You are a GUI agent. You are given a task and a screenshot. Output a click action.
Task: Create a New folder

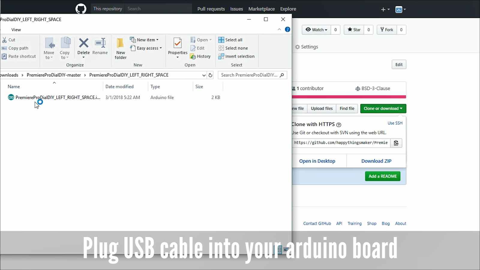pos(121,49)
